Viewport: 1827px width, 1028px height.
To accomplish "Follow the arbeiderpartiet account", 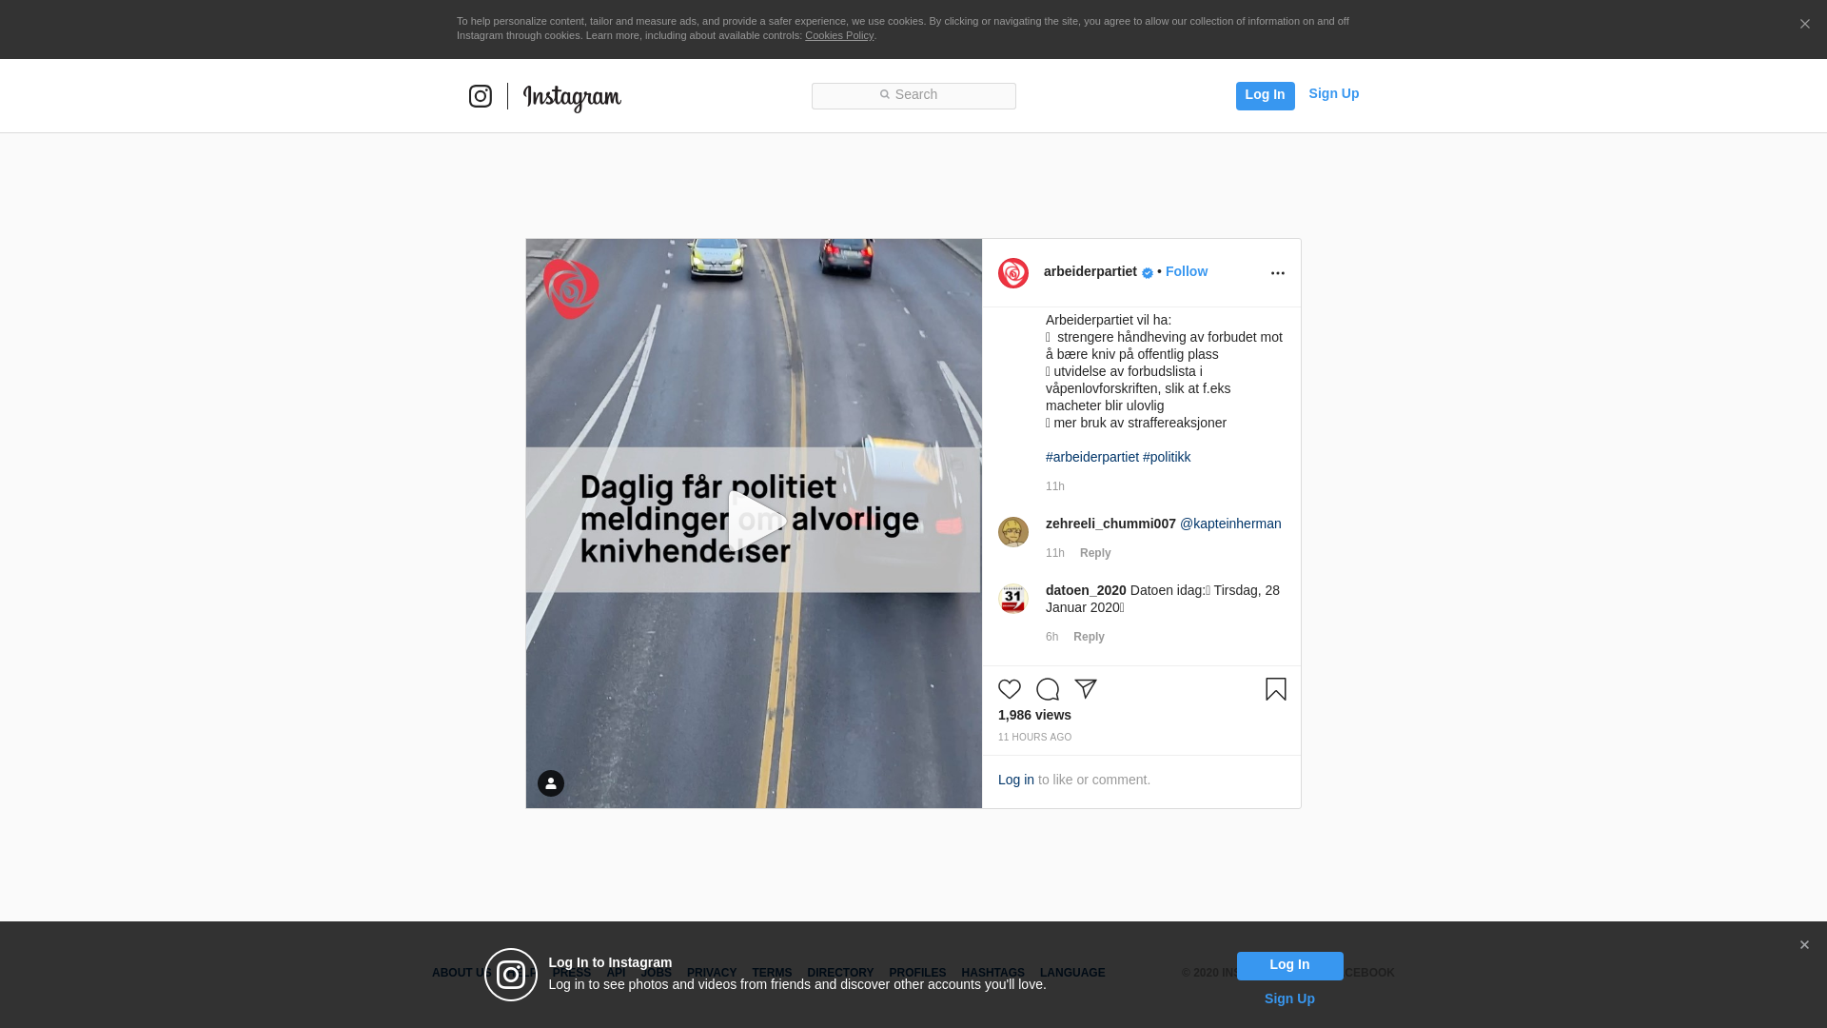I will [1187, 271].
